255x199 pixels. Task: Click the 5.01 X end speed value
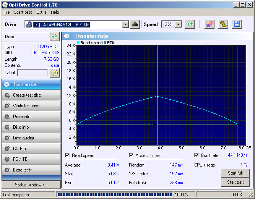coord(114,183)
